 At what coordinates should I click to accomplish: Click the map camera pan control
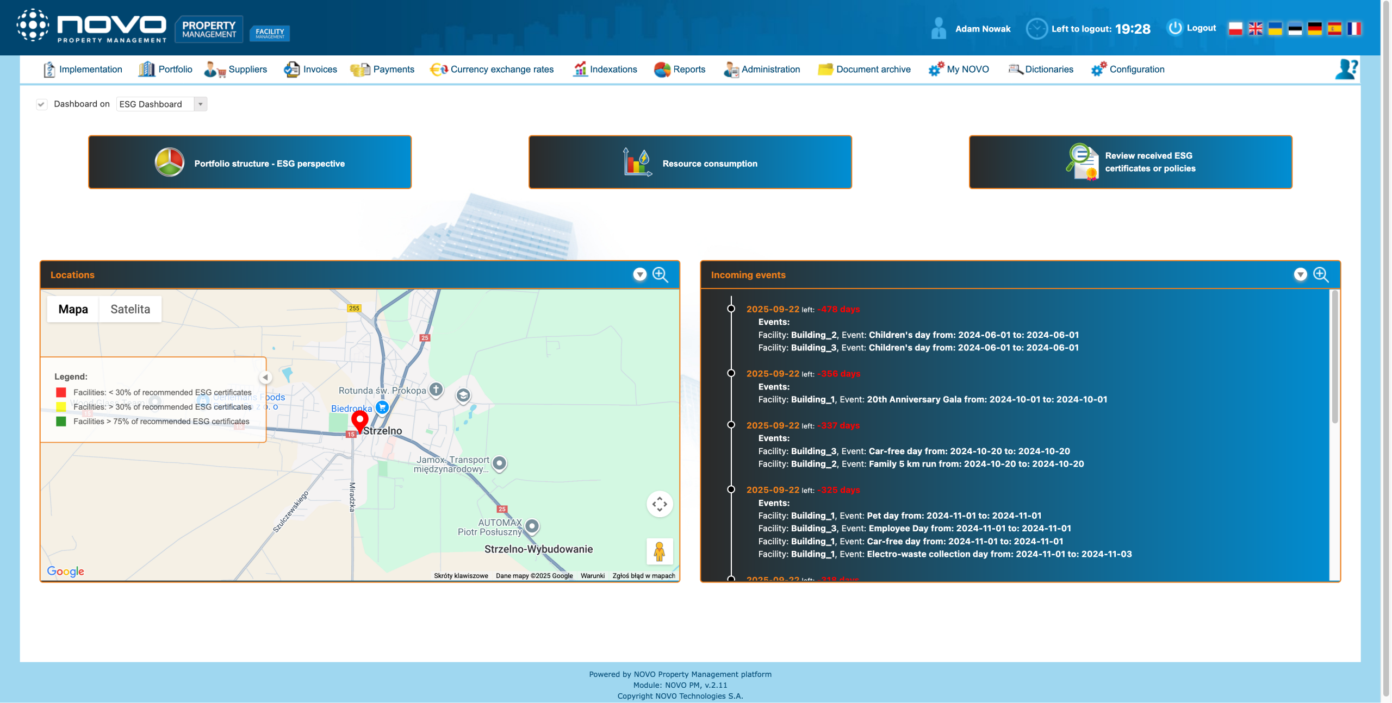660,504
